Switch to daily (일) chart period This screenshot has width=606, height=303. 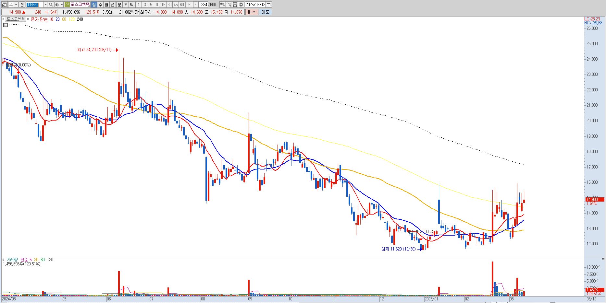point(93,5)
